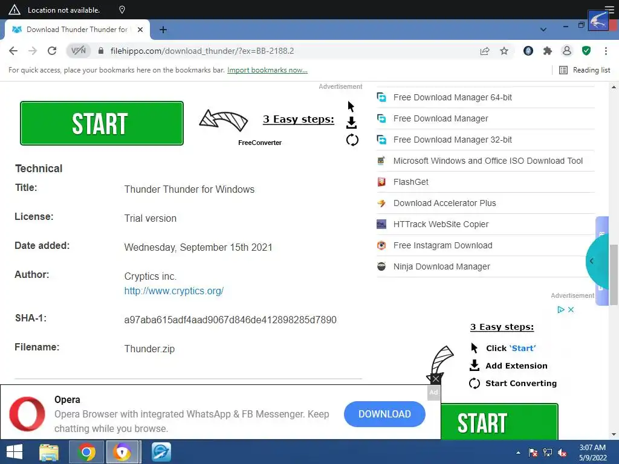
Task: Click the Free Download Manager 64-bit icon
Action: [x=381, y=97]
